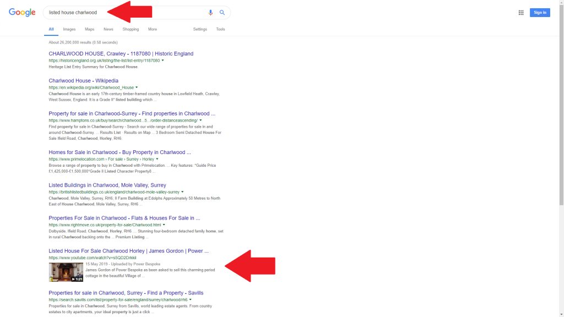Open the Google apps grid icon
Screen dimensions: 564x317
coord(521,13)
